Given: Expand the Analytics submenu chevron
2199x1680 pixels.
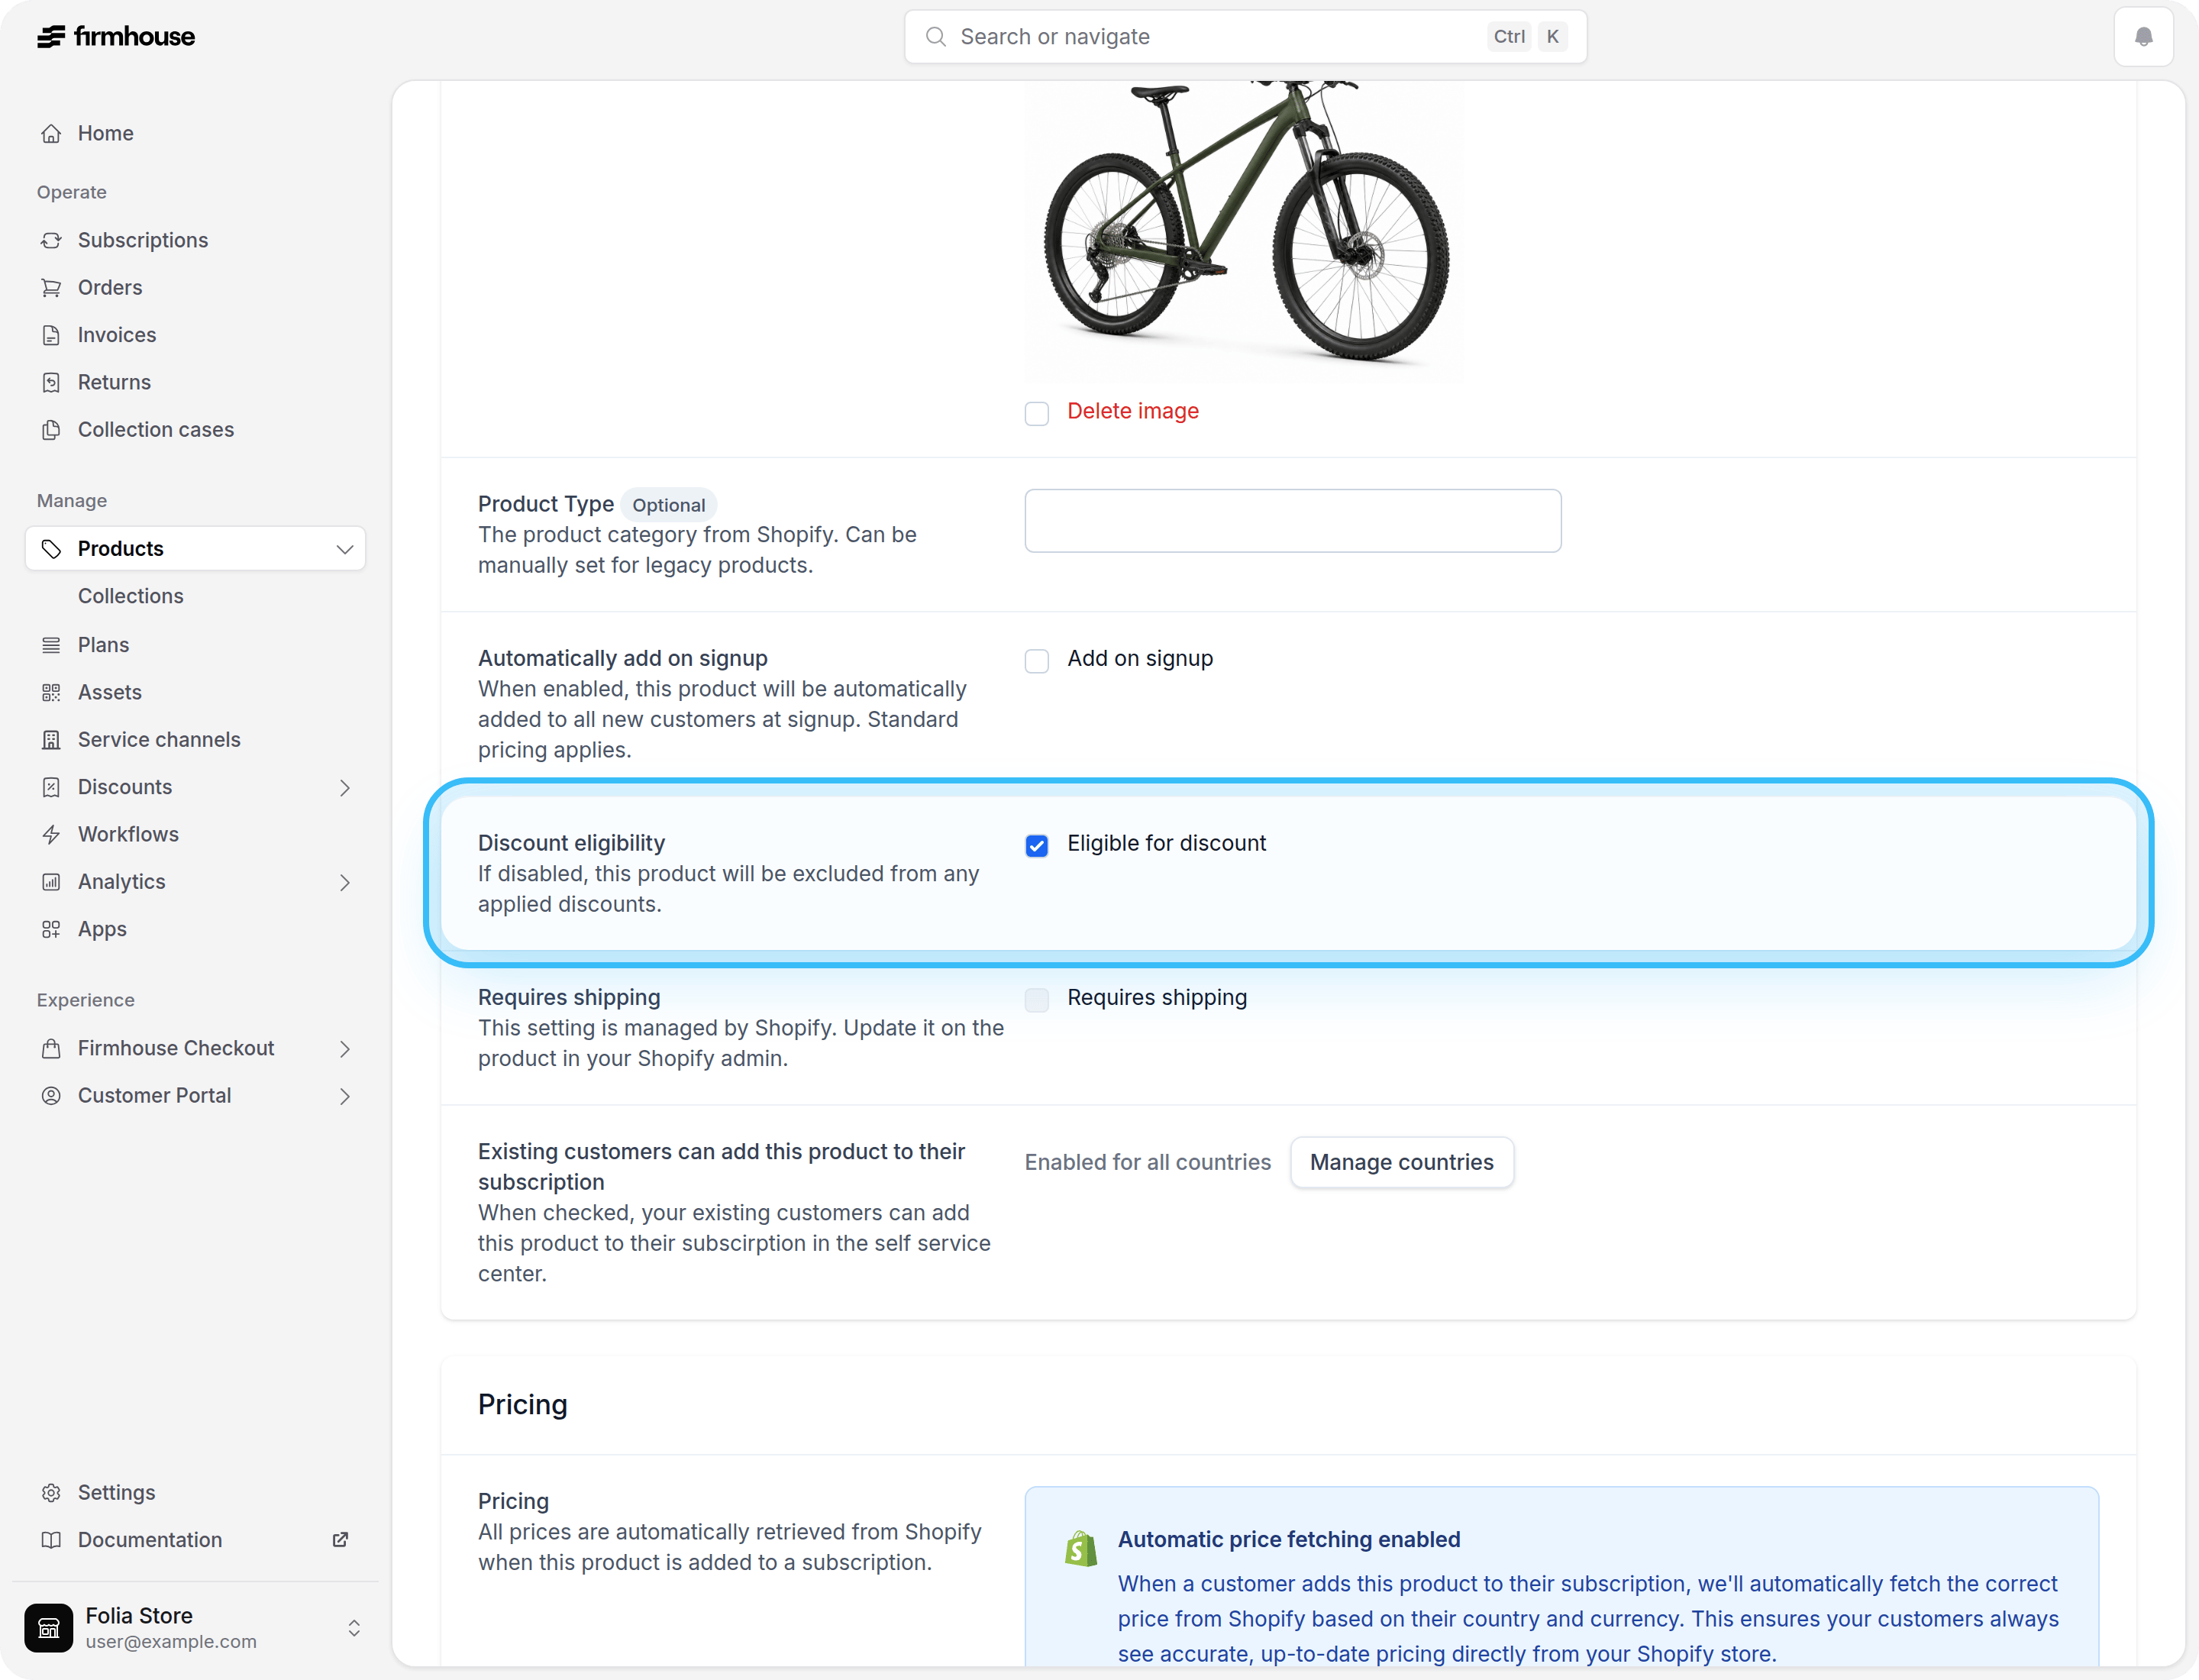Looking at the screenshot, I should [345, 883].
